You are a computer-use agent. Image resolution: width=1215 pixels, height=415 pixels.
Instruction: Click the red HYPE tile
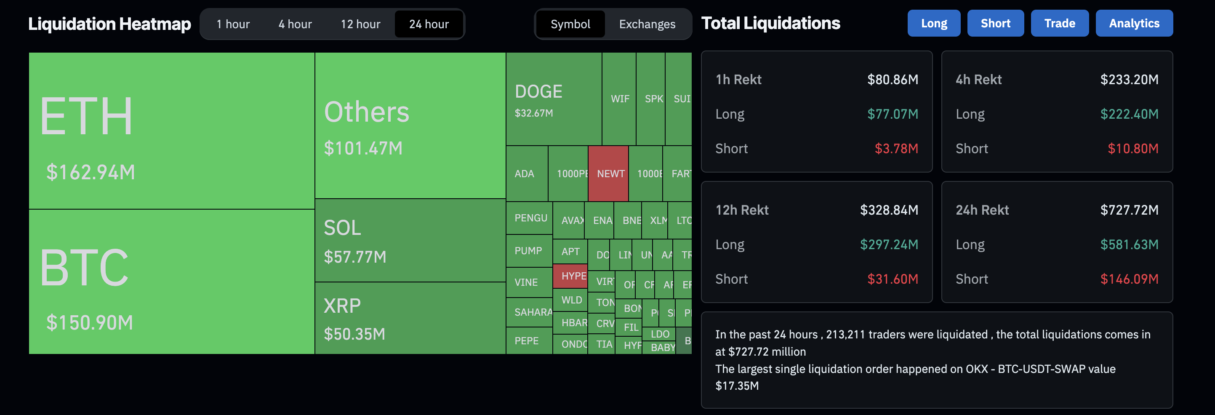(570, 276)
